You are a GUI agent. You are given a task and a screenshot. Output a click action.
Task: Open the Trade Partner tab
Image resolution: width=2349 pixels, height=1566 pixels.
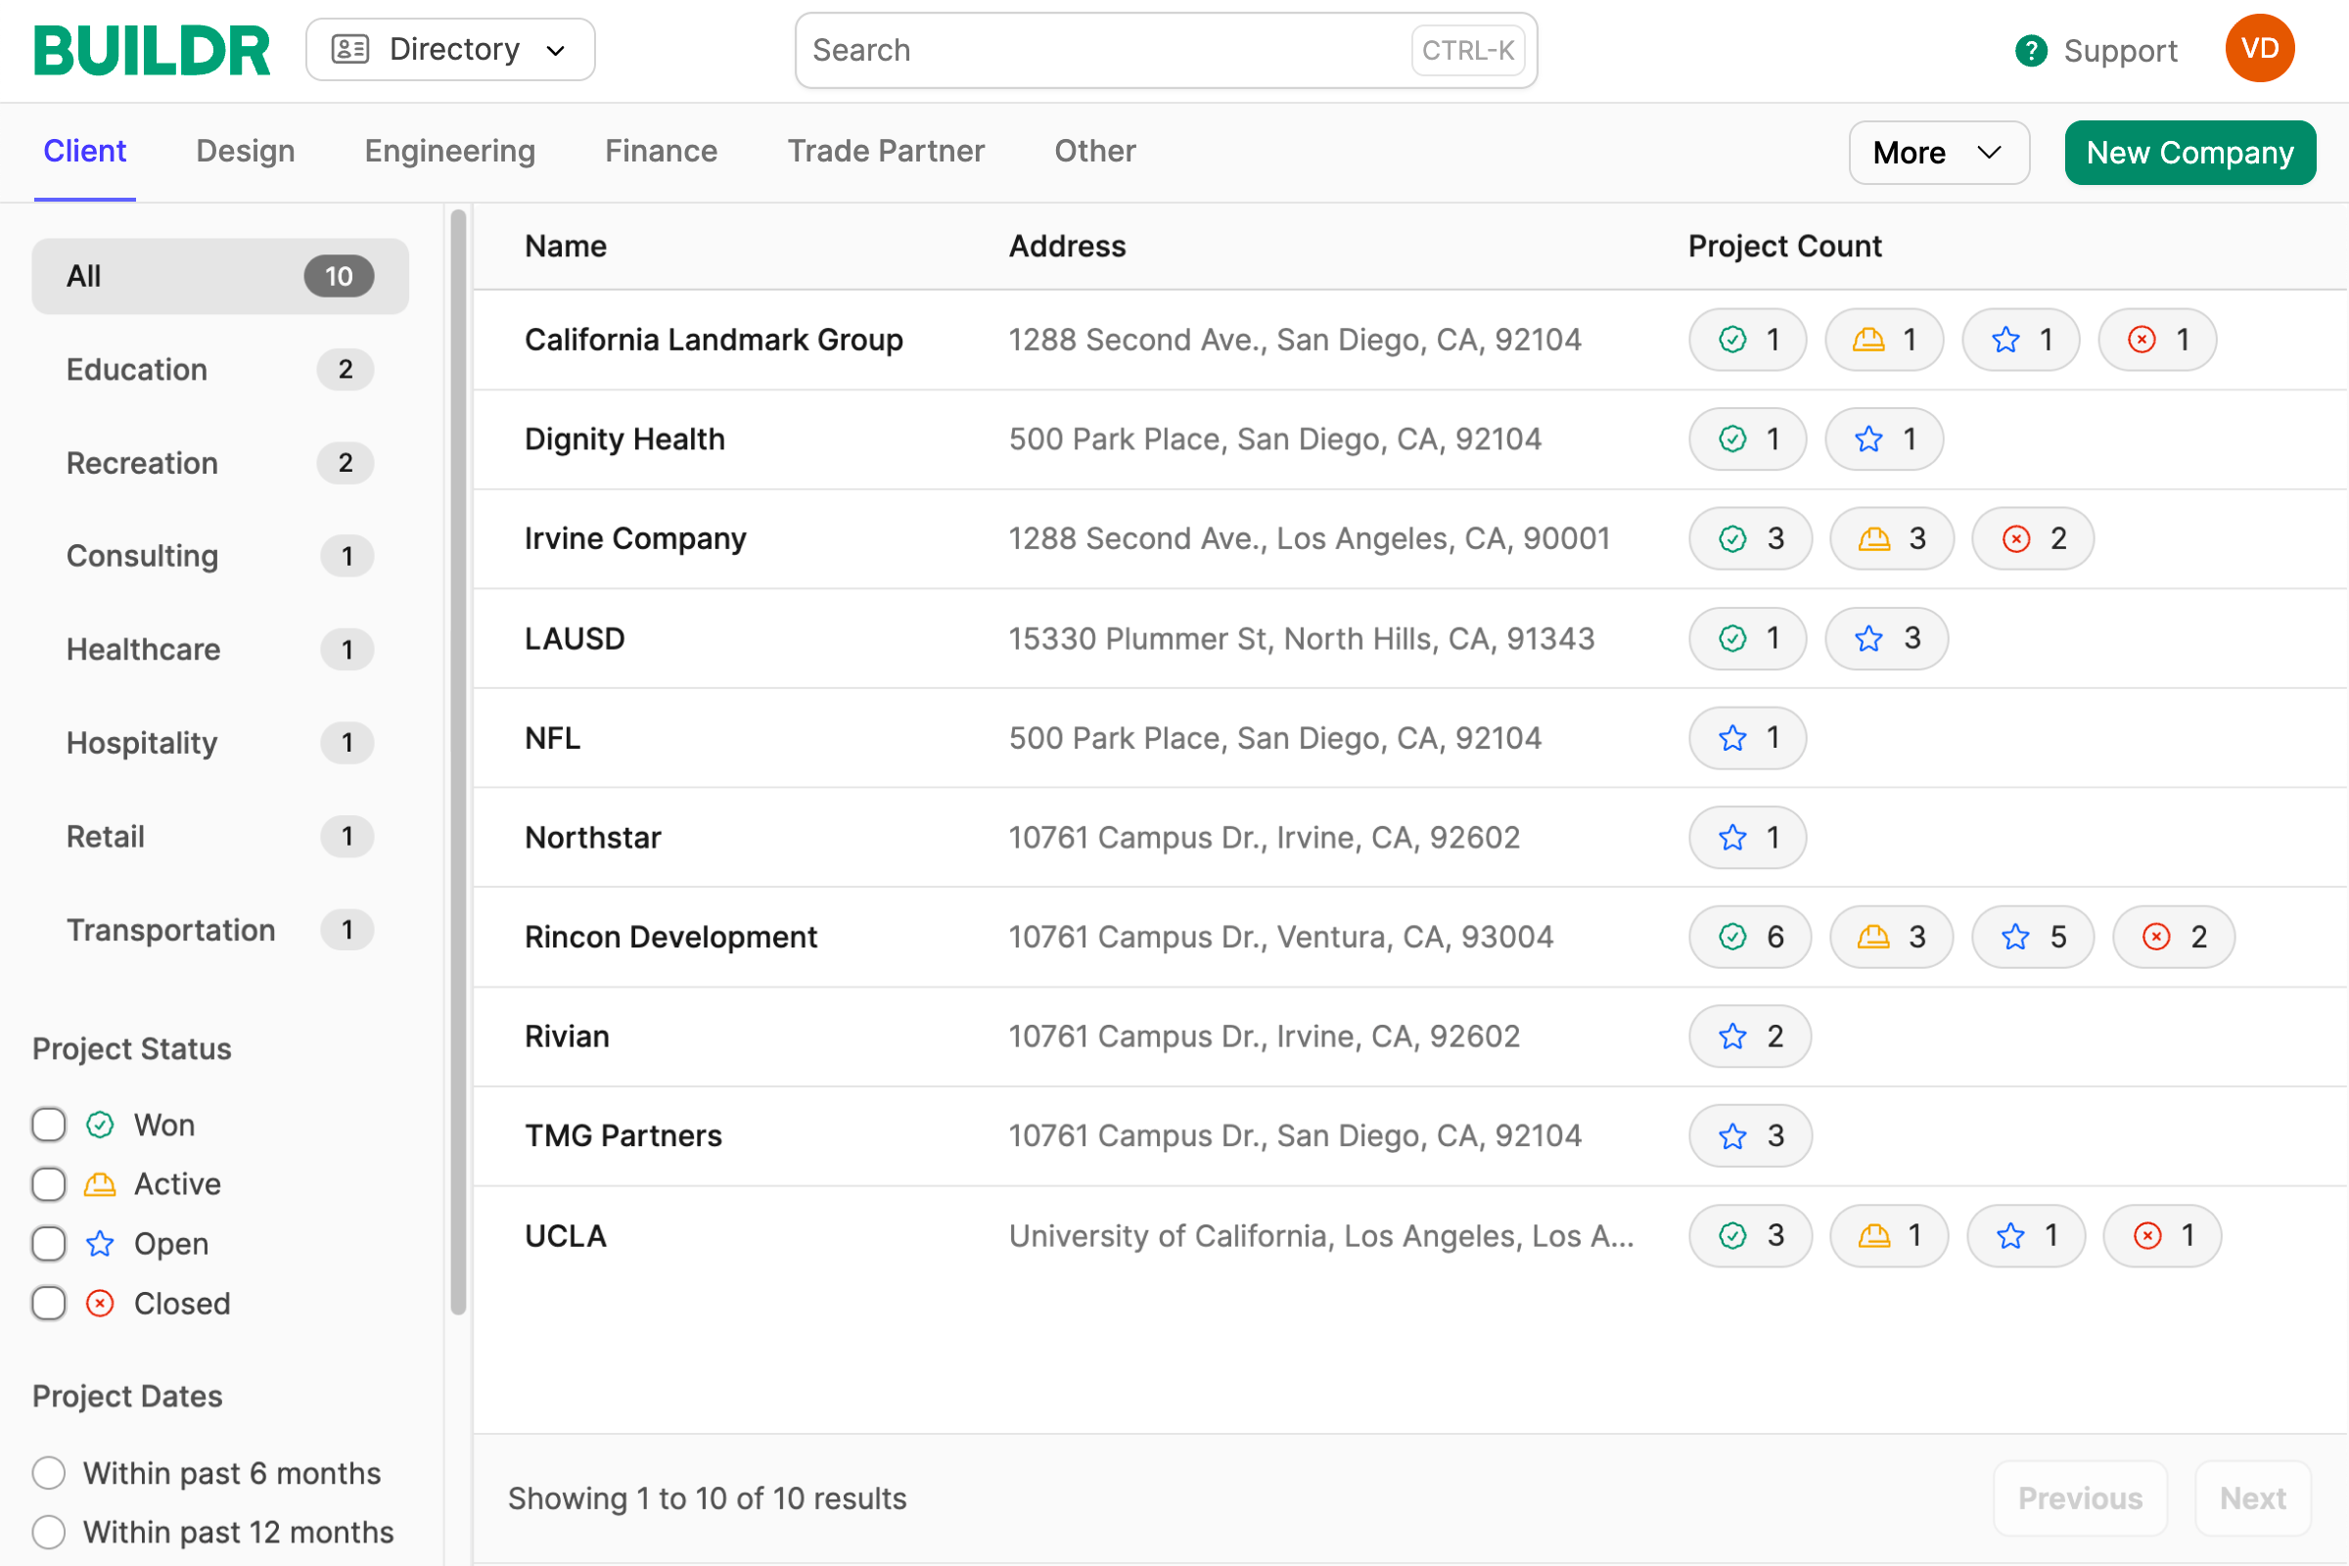coord(885,151)
